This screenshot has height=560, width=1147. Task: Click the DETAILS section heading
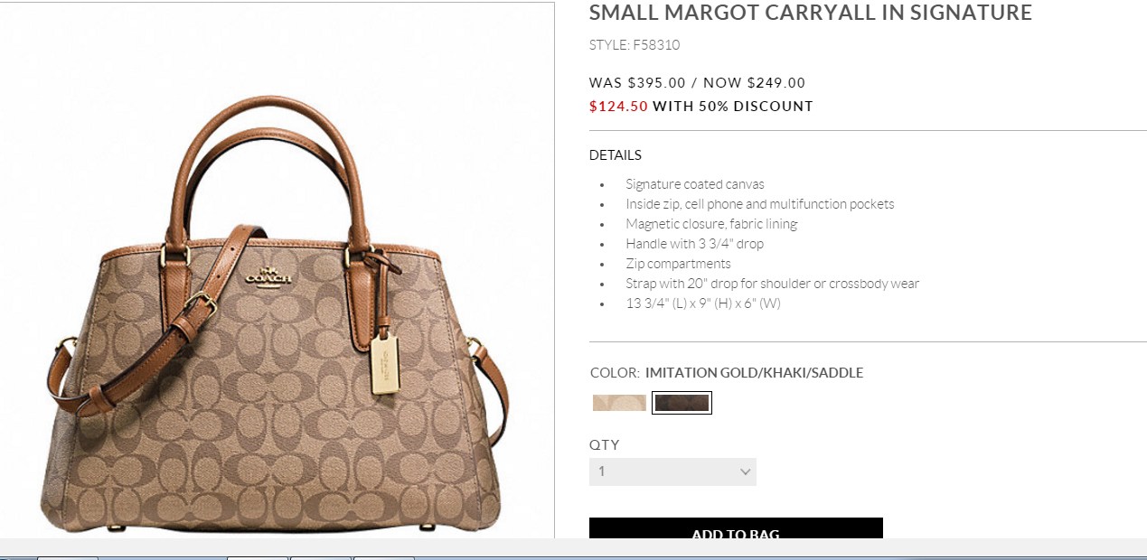tap(616, 155)
